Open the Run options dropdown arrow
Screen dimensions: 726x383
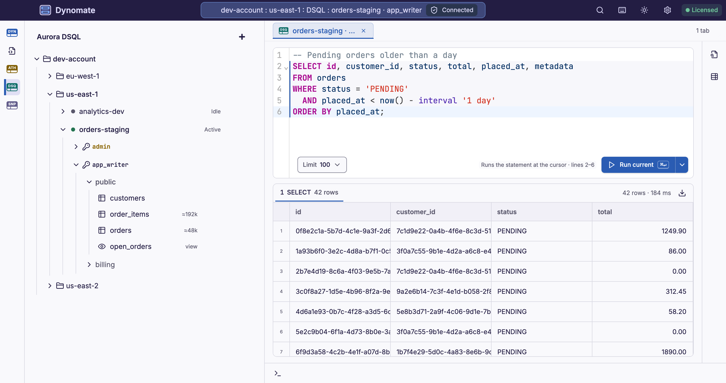pos(682,165)
